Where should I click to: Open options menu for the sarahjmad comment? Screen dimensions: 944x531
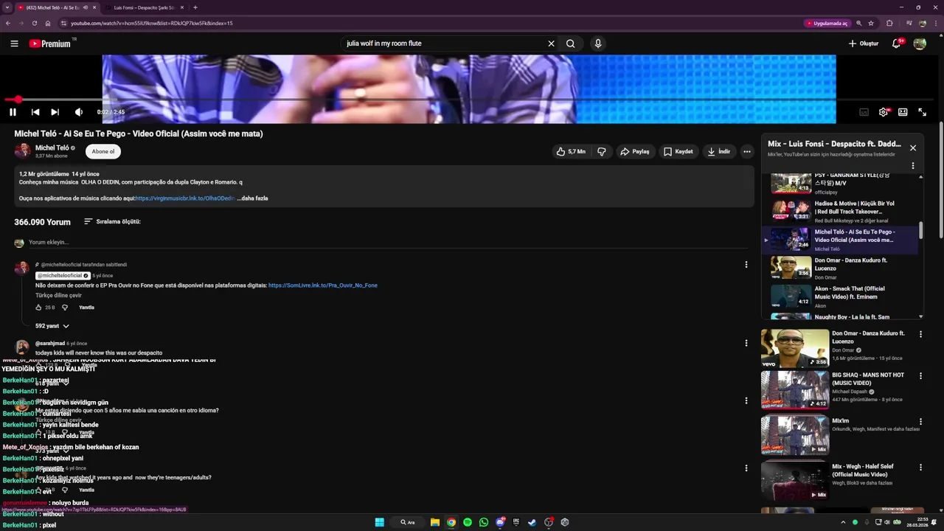pyautogui.click(x=746, y=343)
